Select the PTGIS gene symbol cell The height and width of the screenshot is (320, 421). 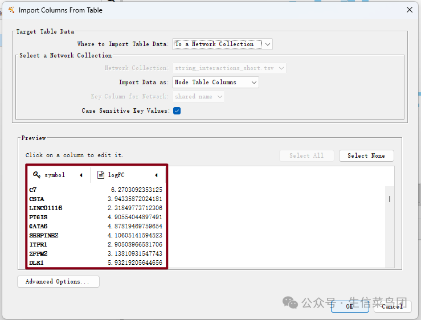(x=38, y=217)
